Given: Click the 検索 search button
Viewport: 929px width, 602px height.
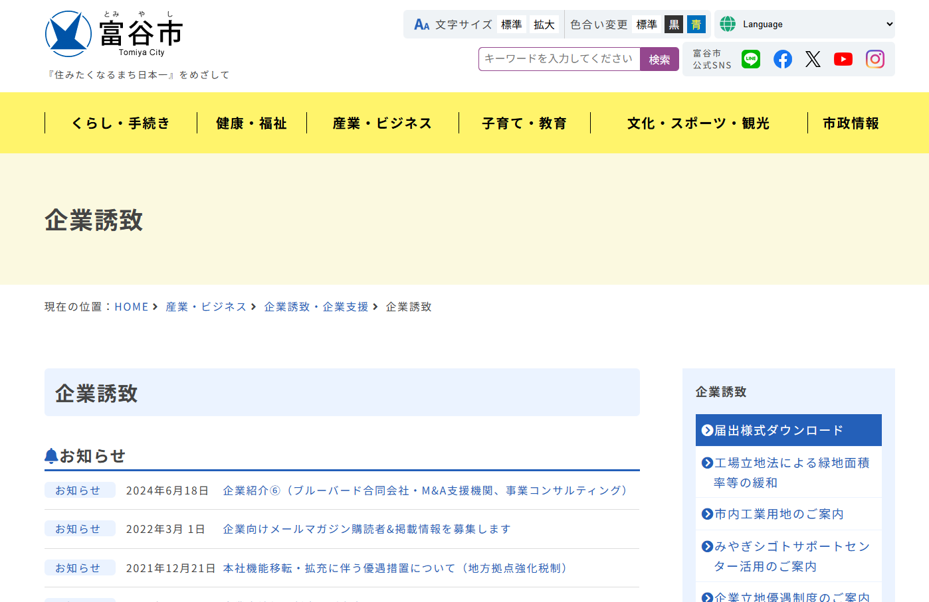Looking at the screenshot, I should [x=659, y=59].
